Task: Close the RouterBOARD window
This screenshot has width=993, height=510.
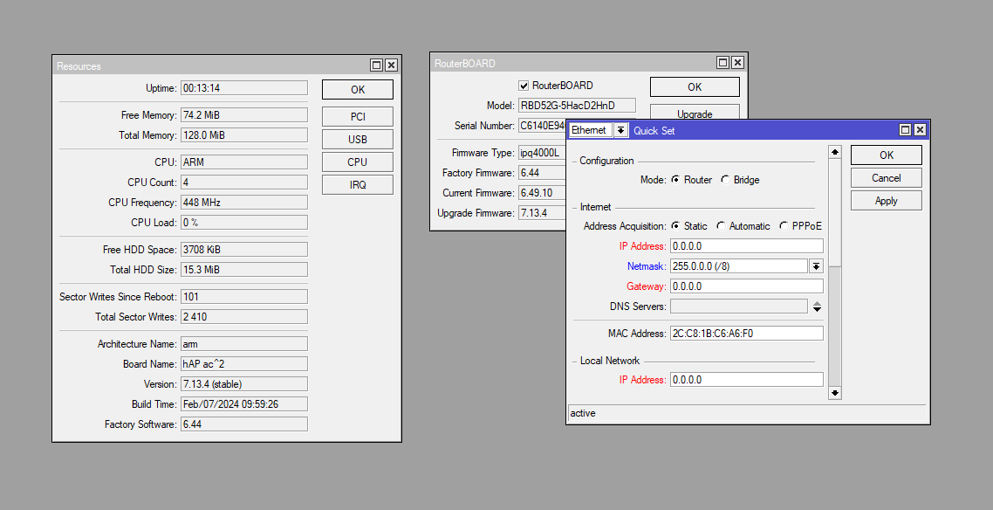Action: [738, 63]
